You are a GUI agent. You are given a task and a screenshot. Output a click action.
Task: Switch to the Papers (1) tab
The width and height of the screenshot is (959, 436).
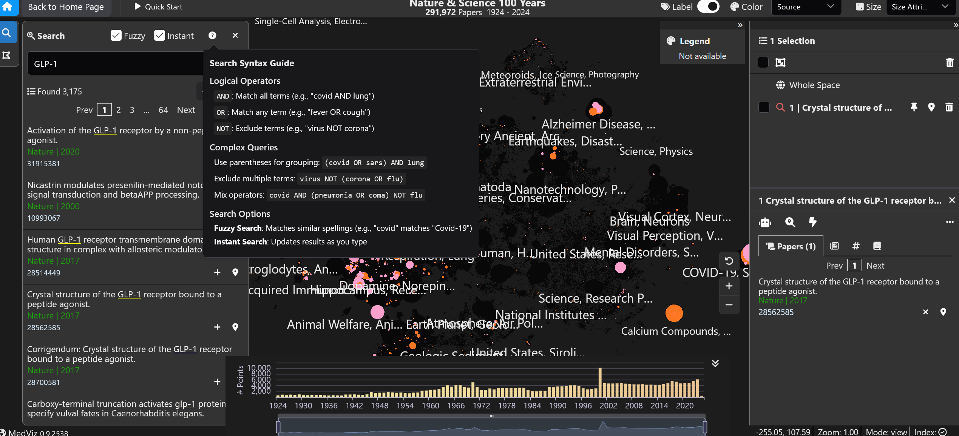click(791, 246)
